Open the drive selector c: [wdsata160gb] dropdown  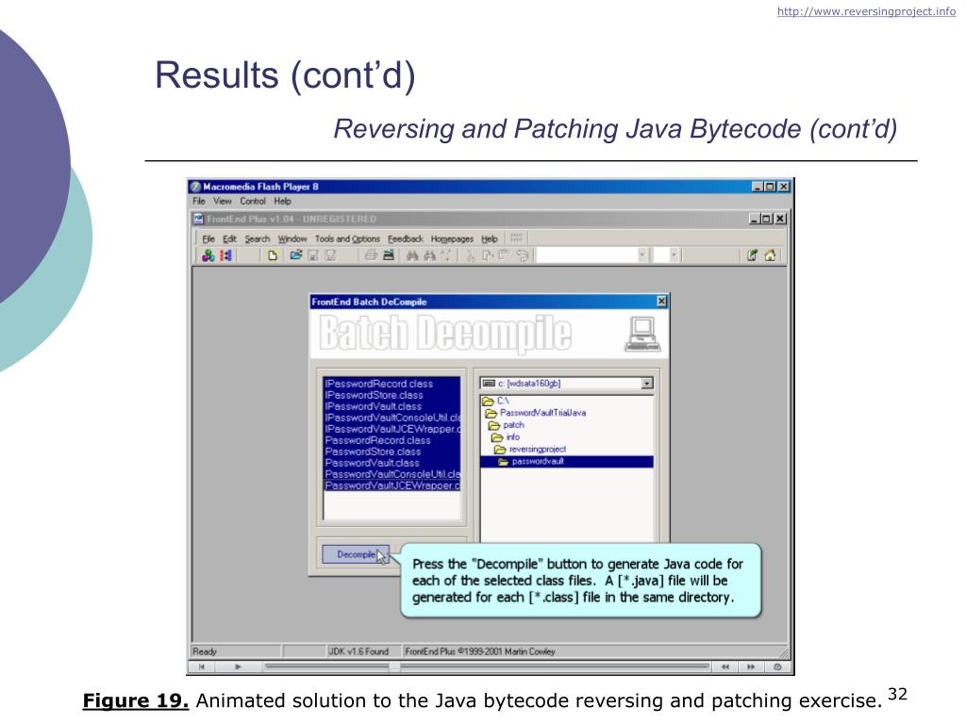coord(647,384)
